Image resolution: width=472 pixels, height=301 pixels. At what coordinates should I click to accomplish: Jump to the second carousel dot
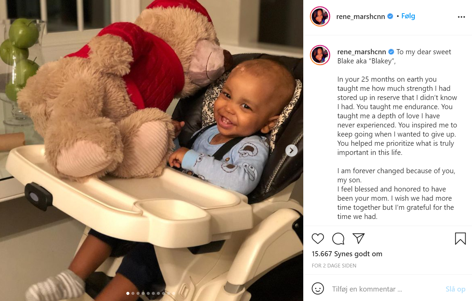(x=133, y=293)
